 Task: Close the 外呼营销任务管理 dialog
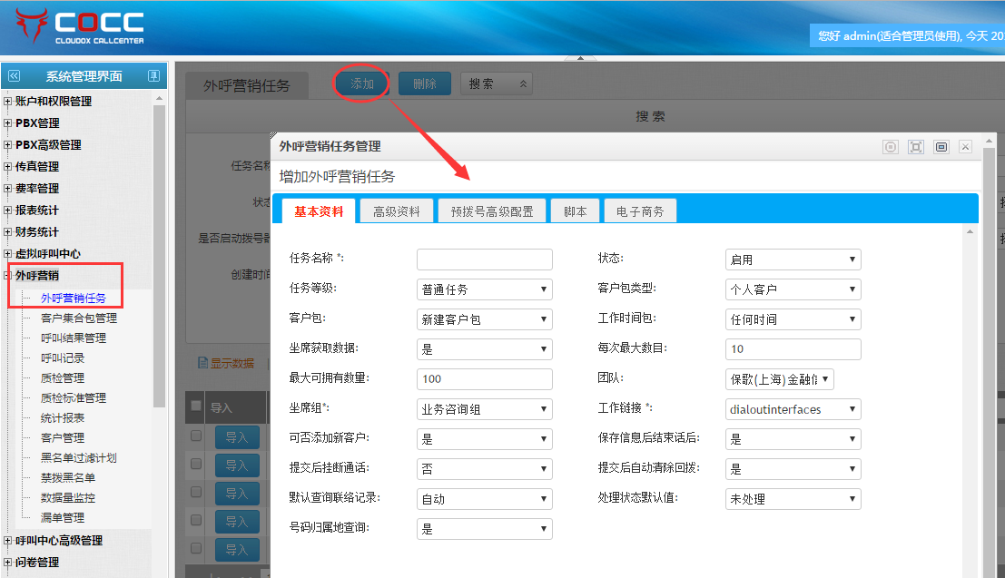coord(966,147)
